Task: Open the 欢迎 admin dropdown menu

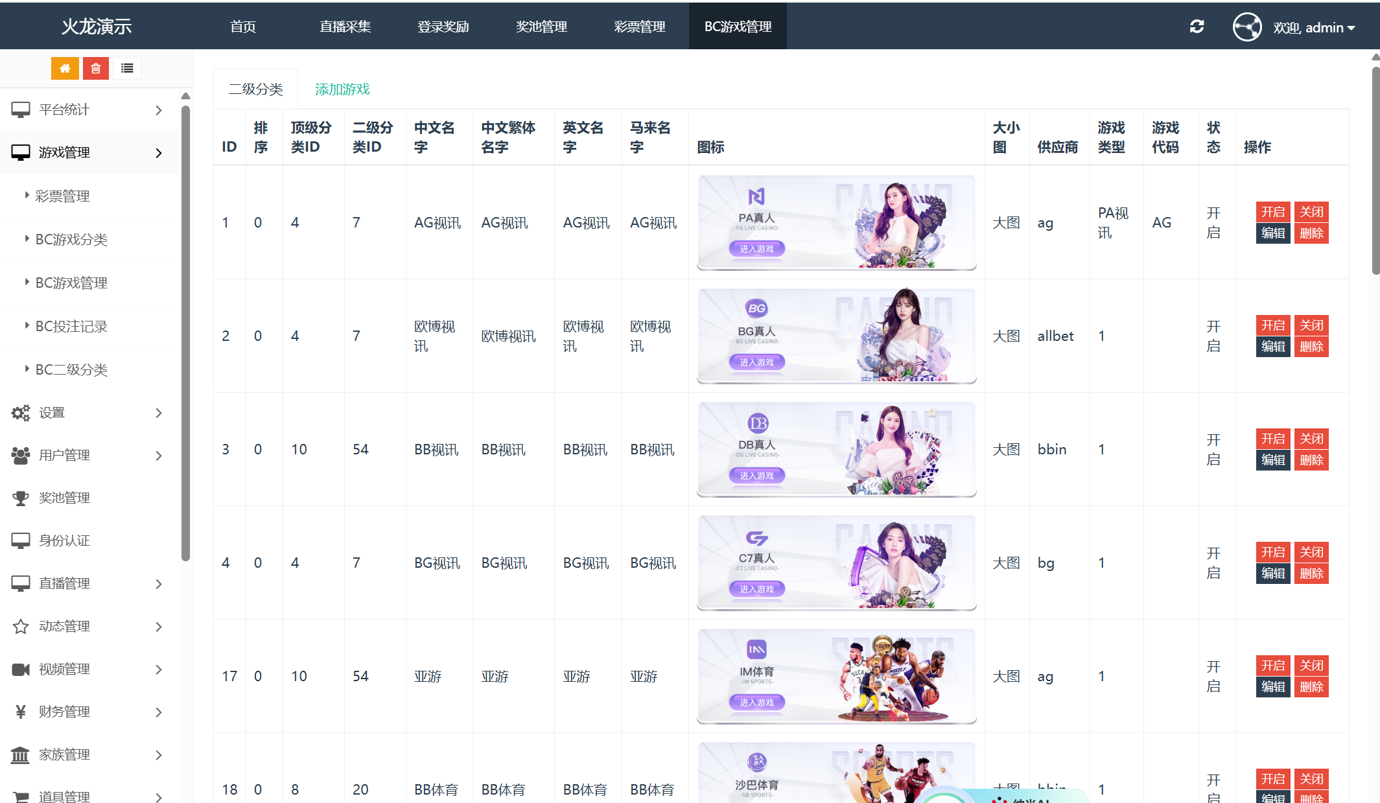Action: 1314,28
